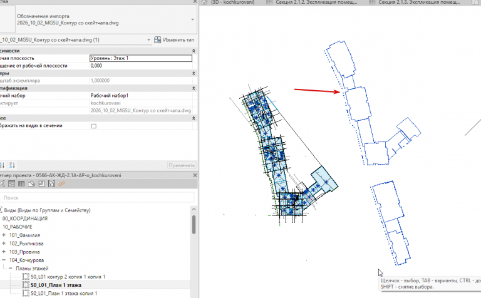Collapse the 104_Кочкурова tree node
Screen dimensions: 481x298
4,260
